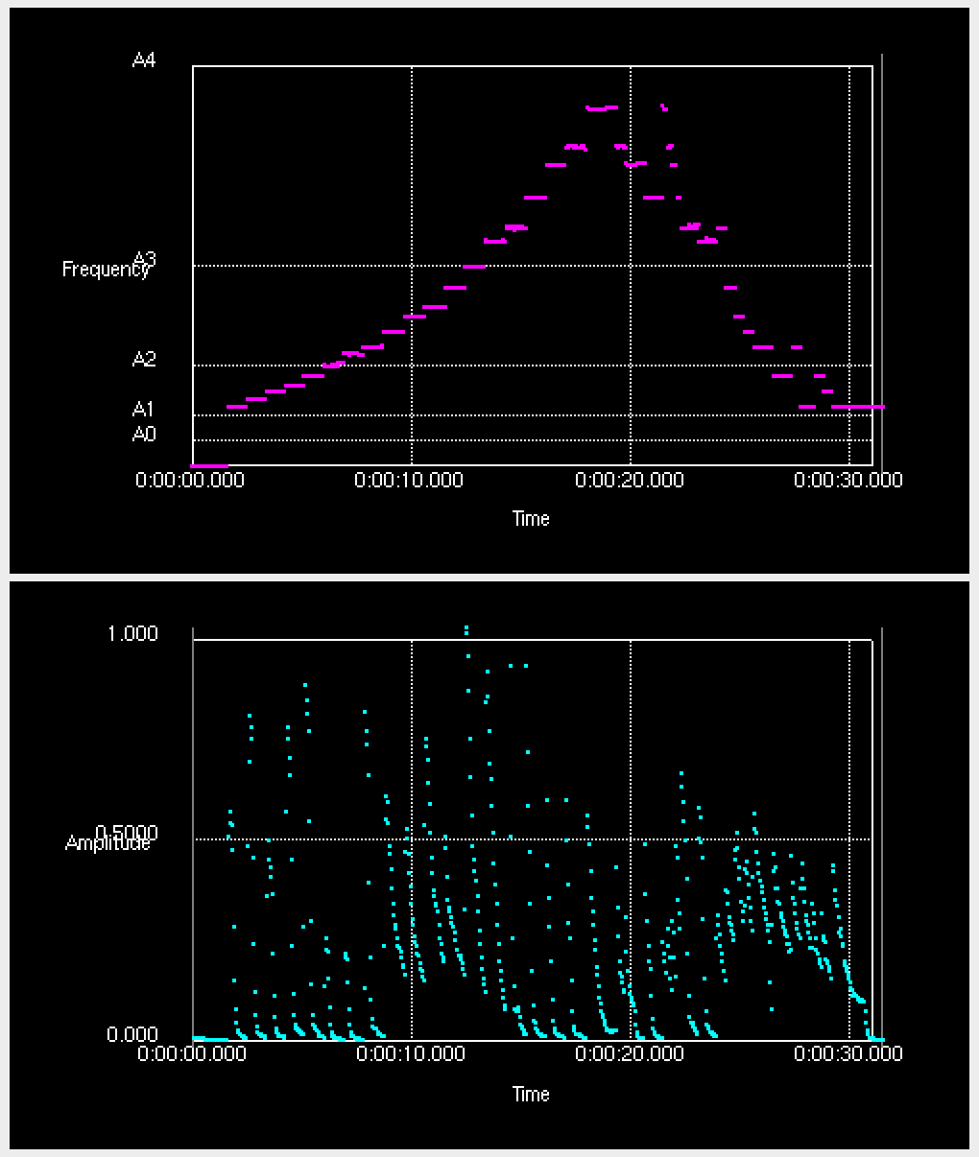Screen dimensions: 979x1157
Task: Click the 1.000 amplitude axis label
Action: click(x=134, y=634)
